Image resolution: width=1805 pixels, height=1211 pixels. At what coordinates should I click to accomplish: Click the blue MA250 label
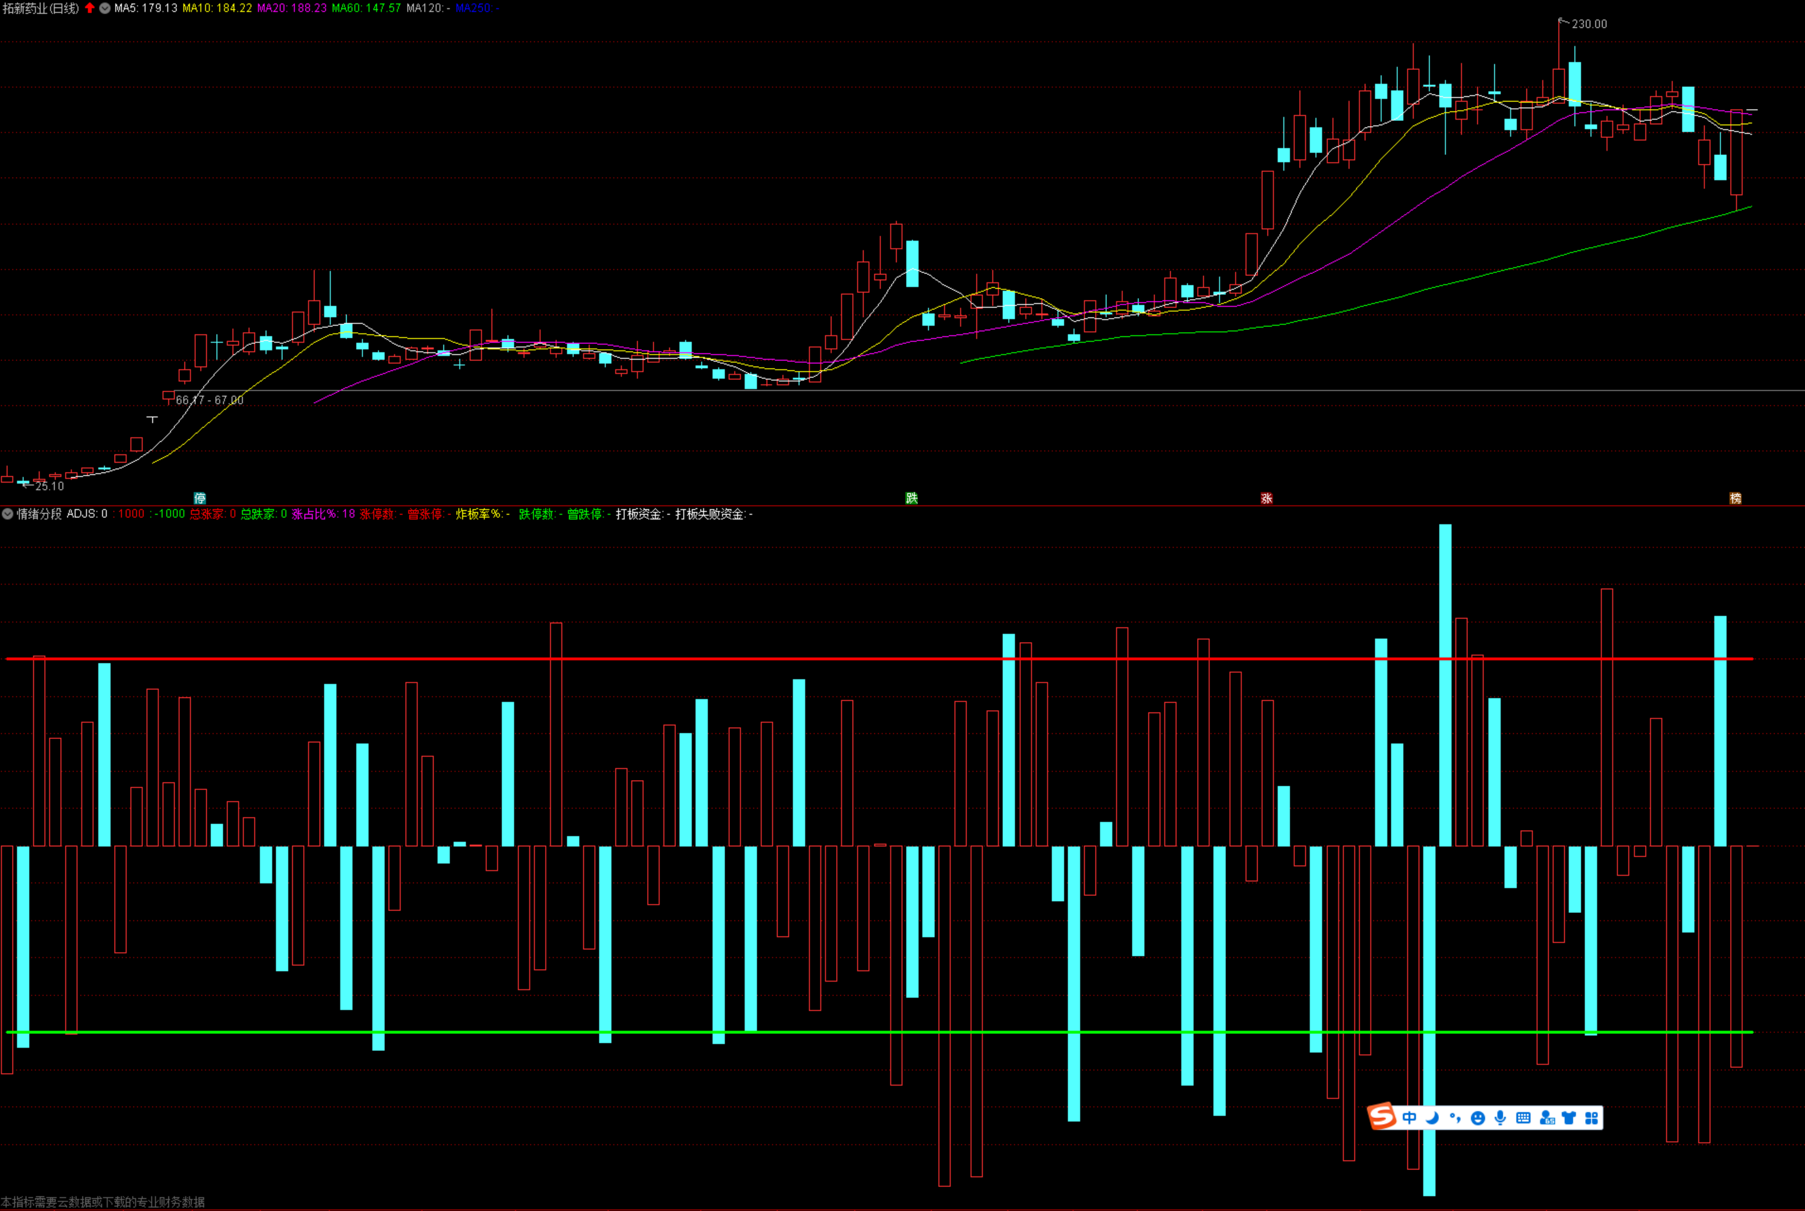[477, 8]
